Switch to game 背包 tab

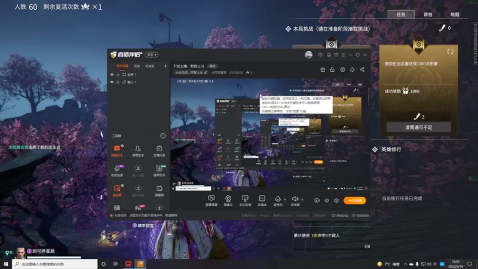pos(428,14)
